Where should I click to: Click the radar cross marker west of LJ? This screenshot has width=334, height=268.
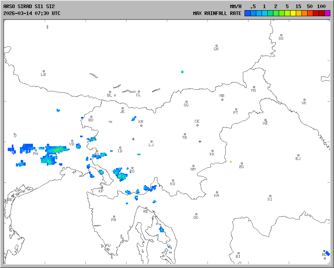pos(133,139)
